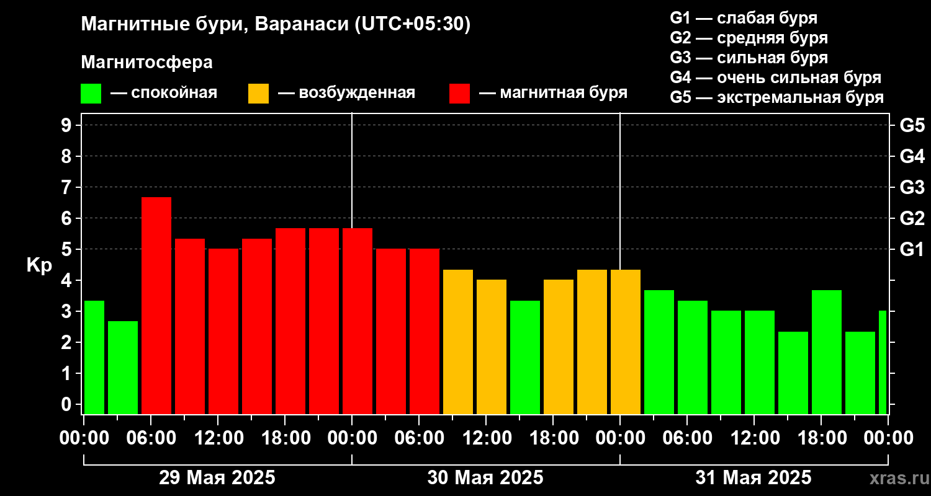Click the narrow green bar at chart's right end
Viewport: 931px width, 496px height.
[x=883, y=363]
